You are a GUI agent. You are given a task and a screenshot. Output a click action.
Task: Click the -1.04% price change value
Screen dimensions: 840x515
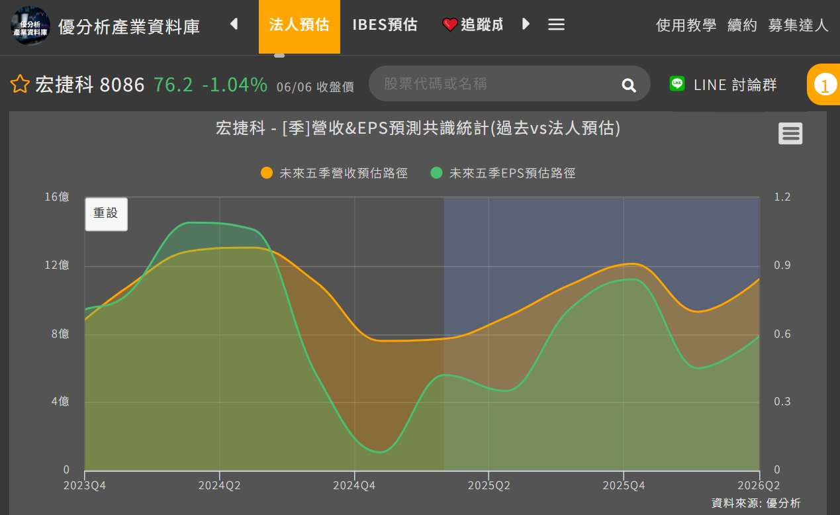235,85
